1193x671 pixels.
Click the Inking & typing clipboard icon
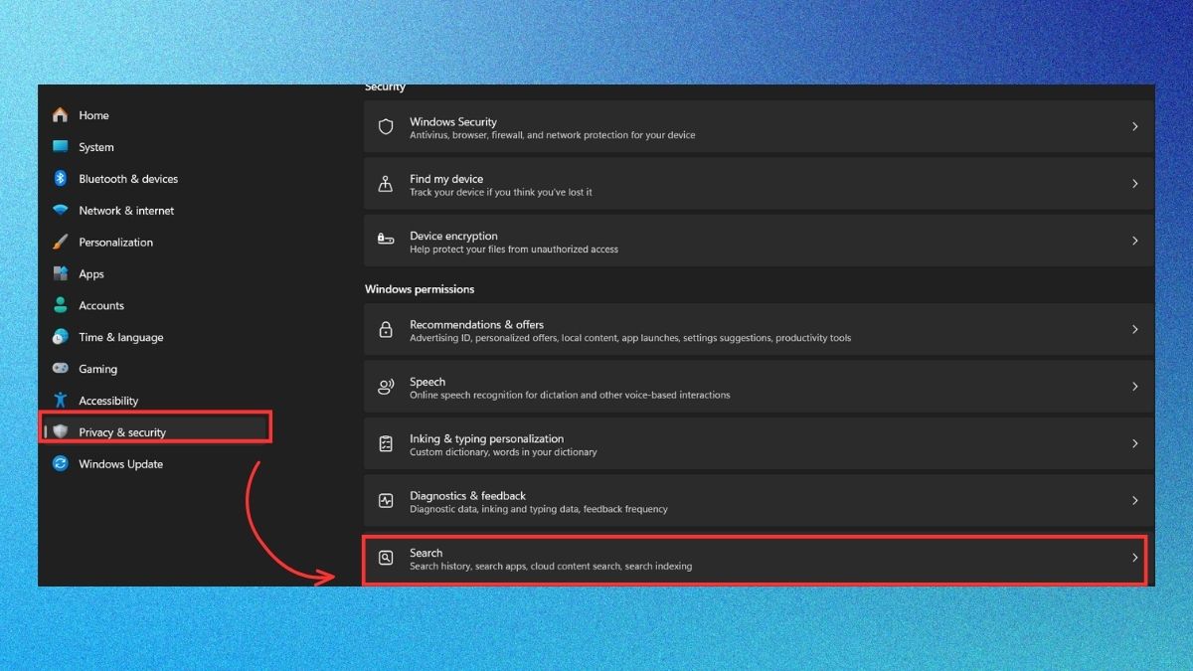386,444
